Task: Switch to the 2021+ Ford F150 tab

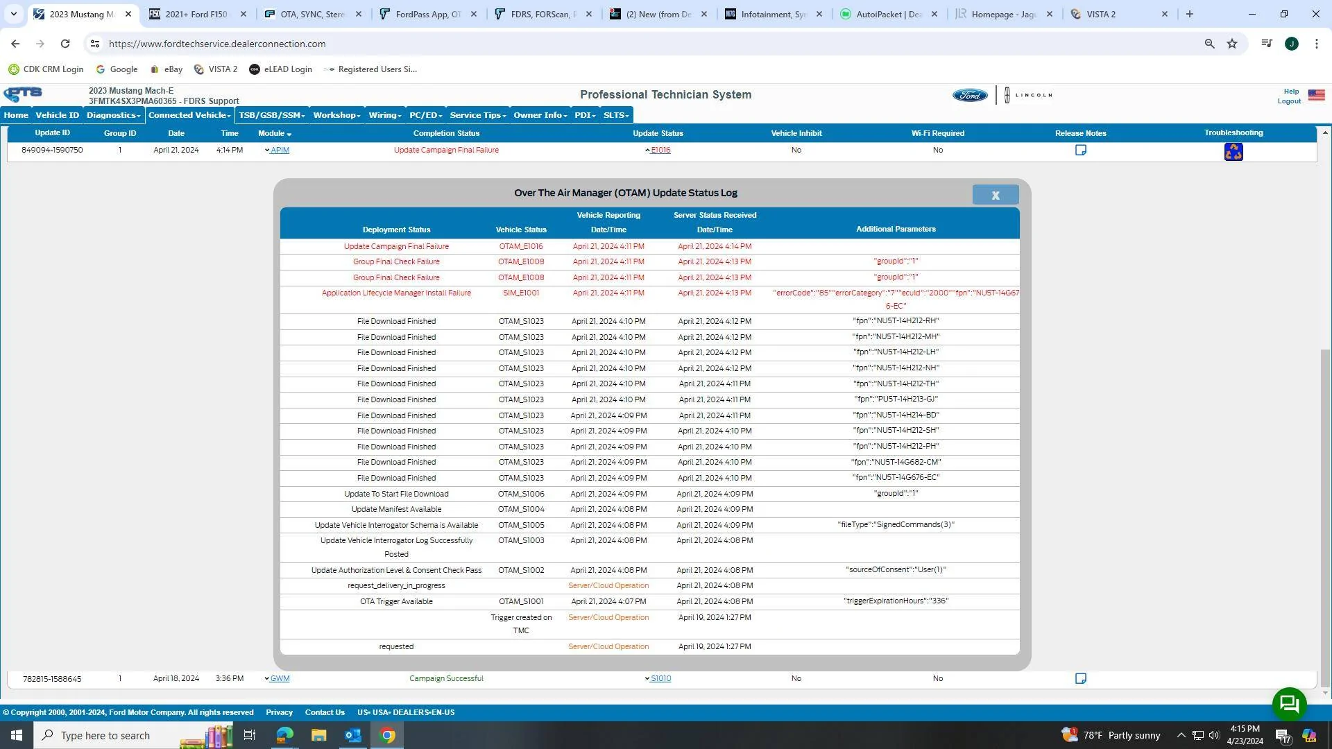Action: [196, 14]
